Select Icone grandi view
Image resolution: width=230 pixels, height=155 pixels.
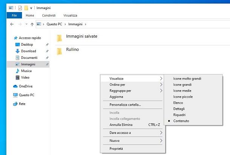tap(193, 85)
